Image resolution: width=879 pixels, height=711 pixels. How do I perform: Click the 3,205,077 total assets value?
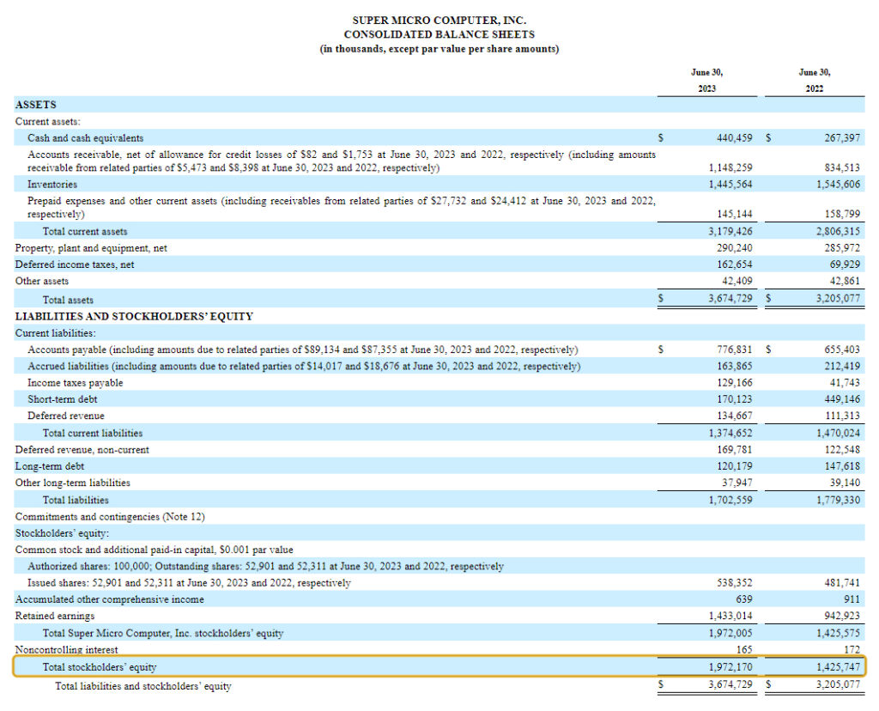coord(838,298)
